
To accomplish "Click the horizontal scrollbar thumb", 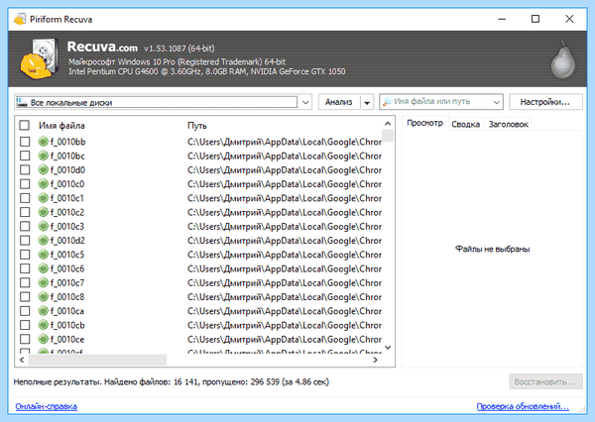I will [x=97, y=360].
